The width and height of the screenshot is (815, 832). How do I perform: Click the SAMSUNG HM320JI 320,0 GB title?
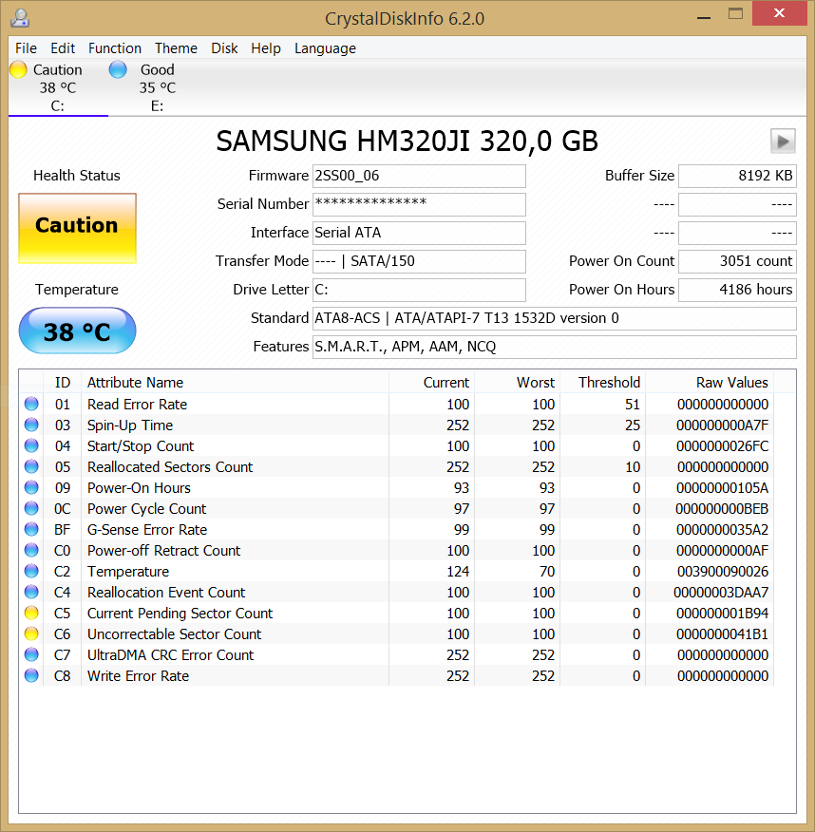coord(407,142)
